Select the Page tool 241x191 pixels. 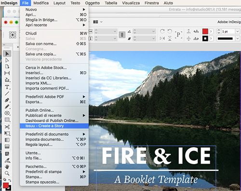point(7,66)
